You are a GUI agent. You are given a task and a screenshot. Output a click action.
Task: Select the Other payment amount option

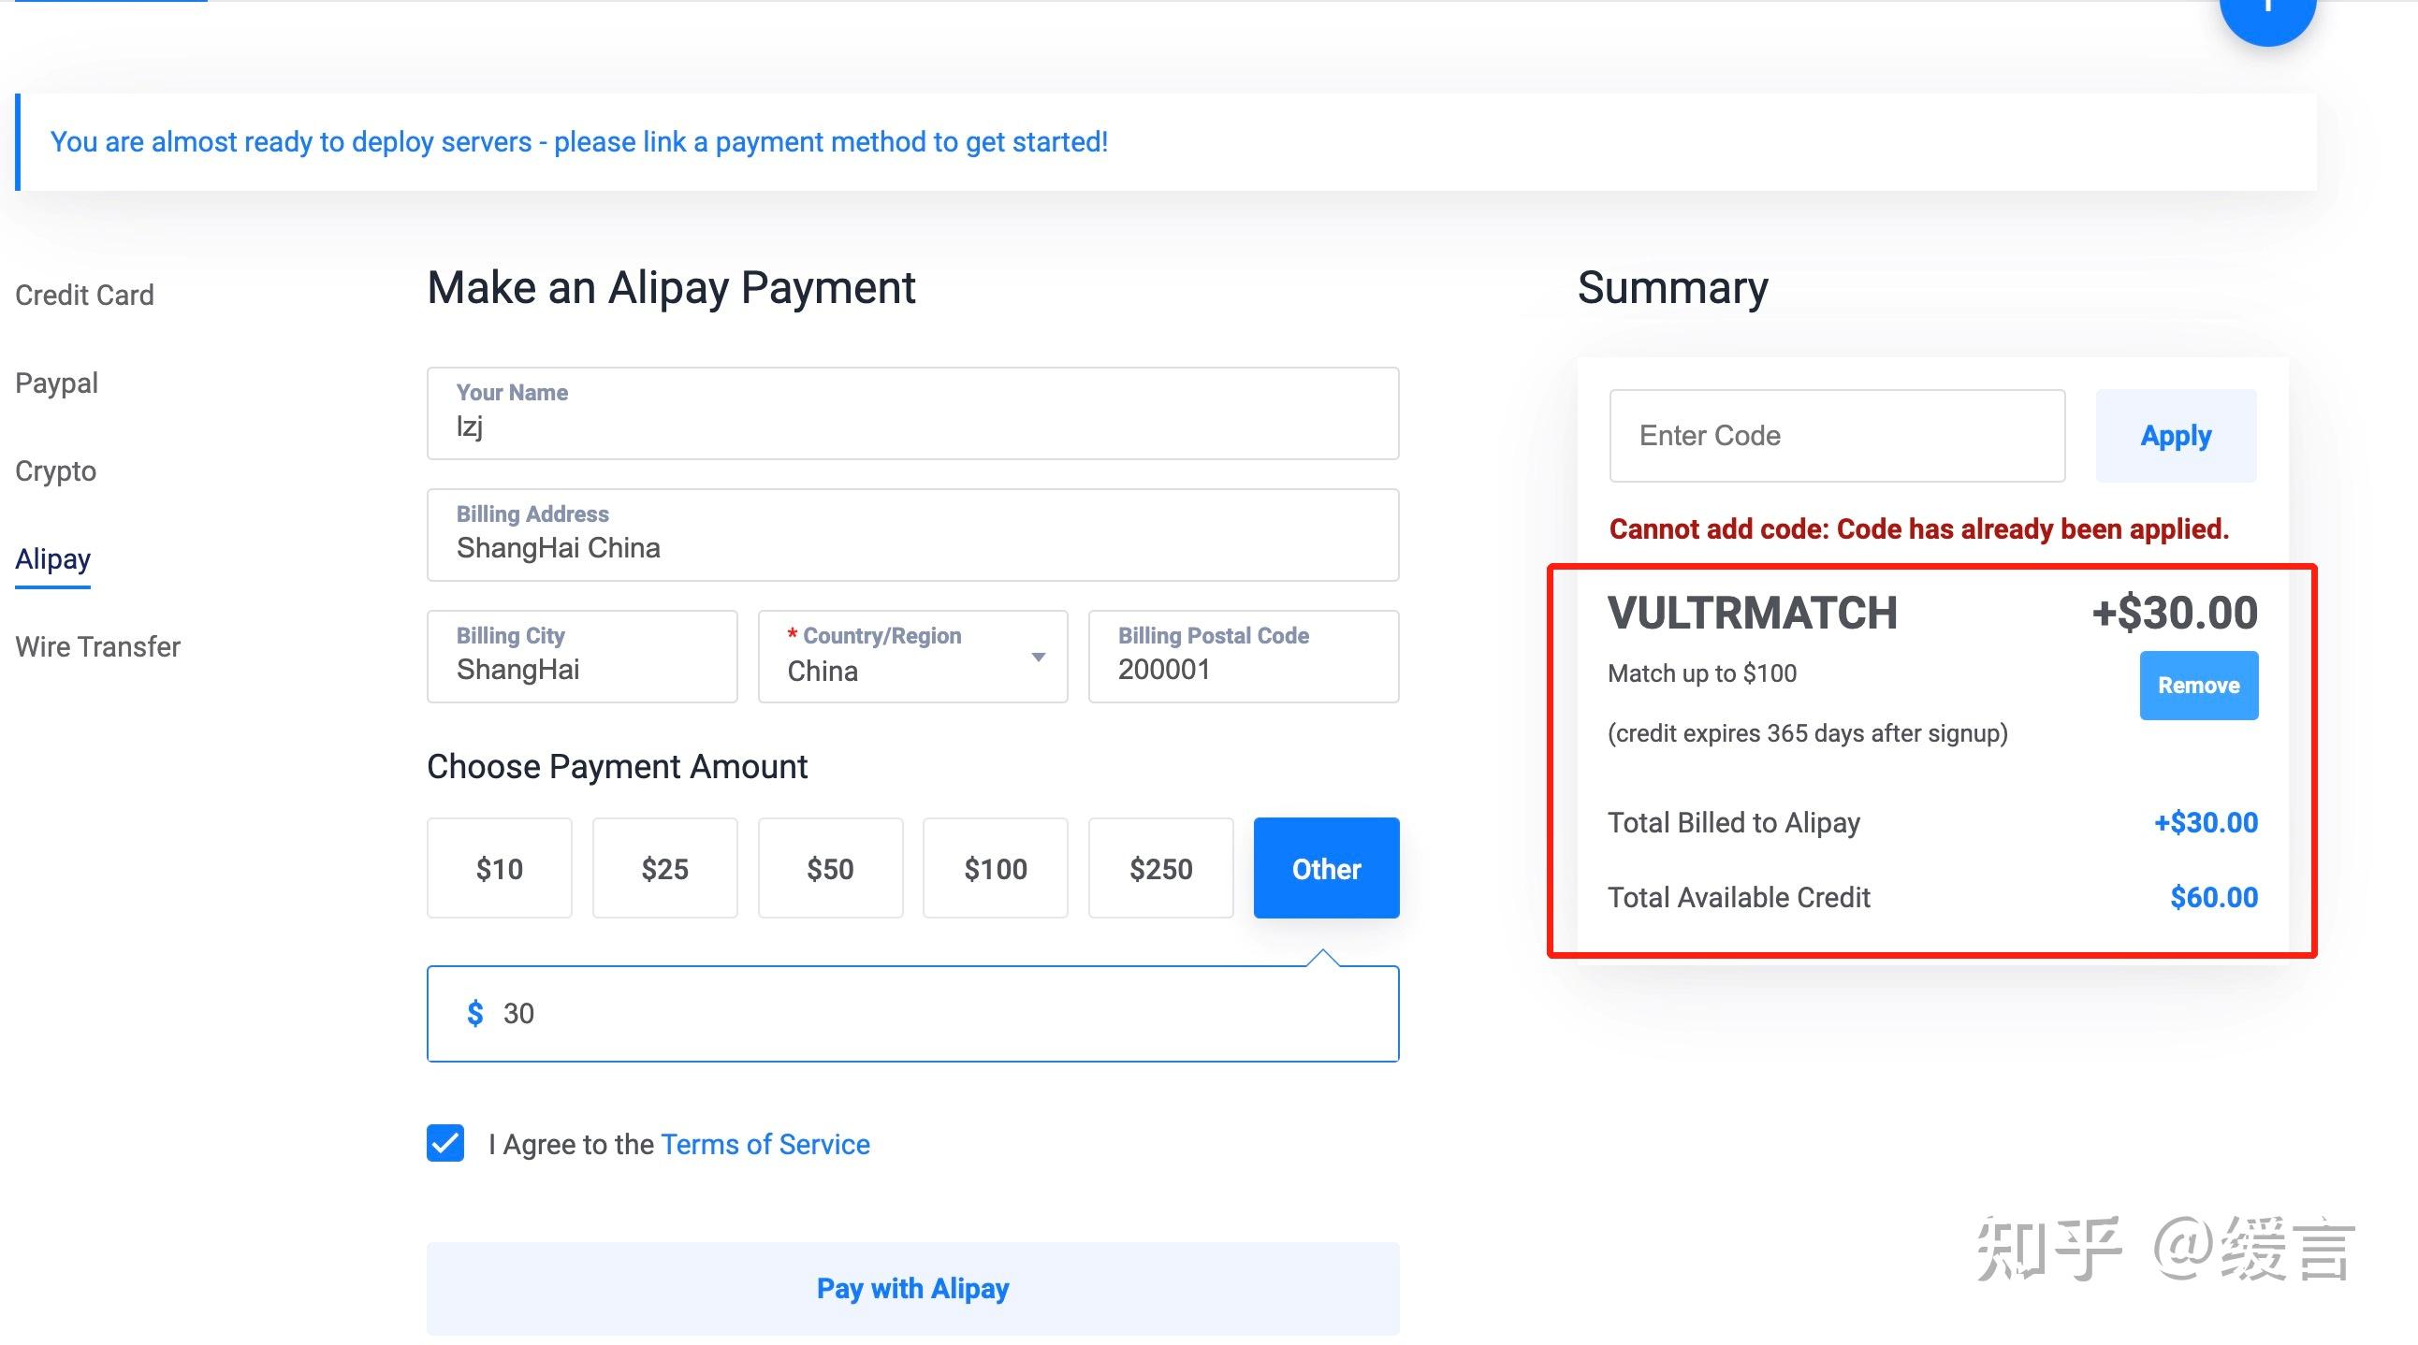[1325, 869]
